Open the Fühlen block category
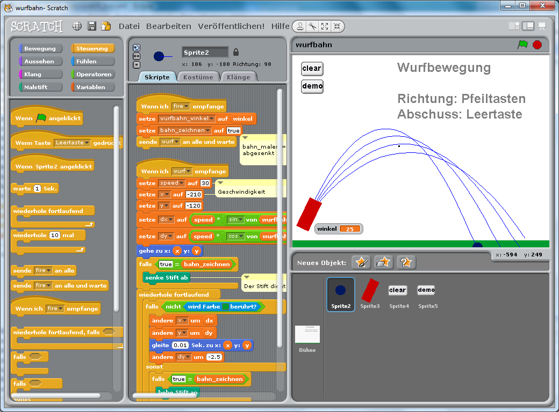The width and height of the screenshot is (559, 412). click(x=92, y=61)
